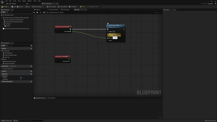
Task: Switch to Project Settings tab
Action: click(x=11, y=4)
